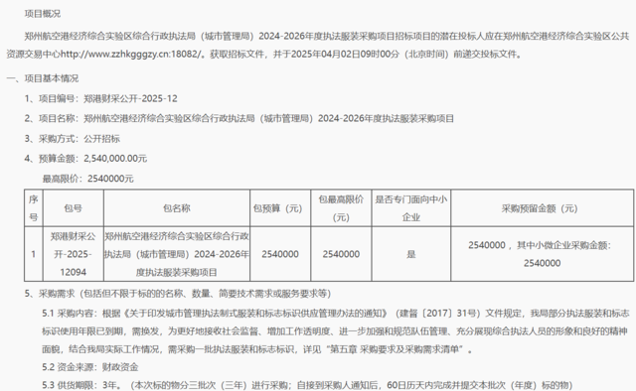The image size is (636, 391).
Task: Click the 采购预留金额（元） column header
Action: pos(543,207)
